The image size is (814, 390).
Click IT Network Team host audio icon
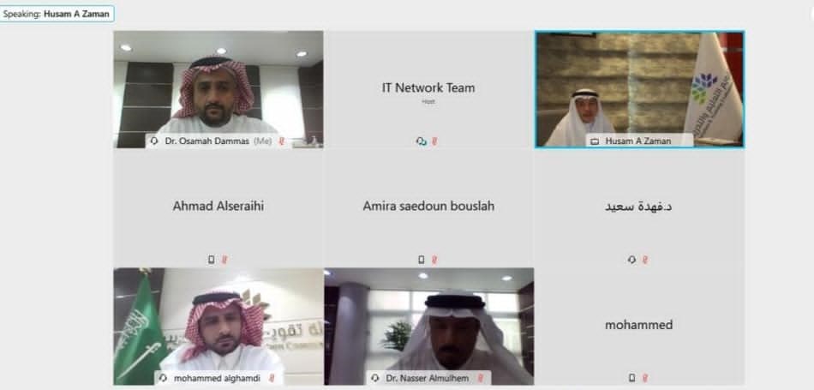(x=421, y=141)
